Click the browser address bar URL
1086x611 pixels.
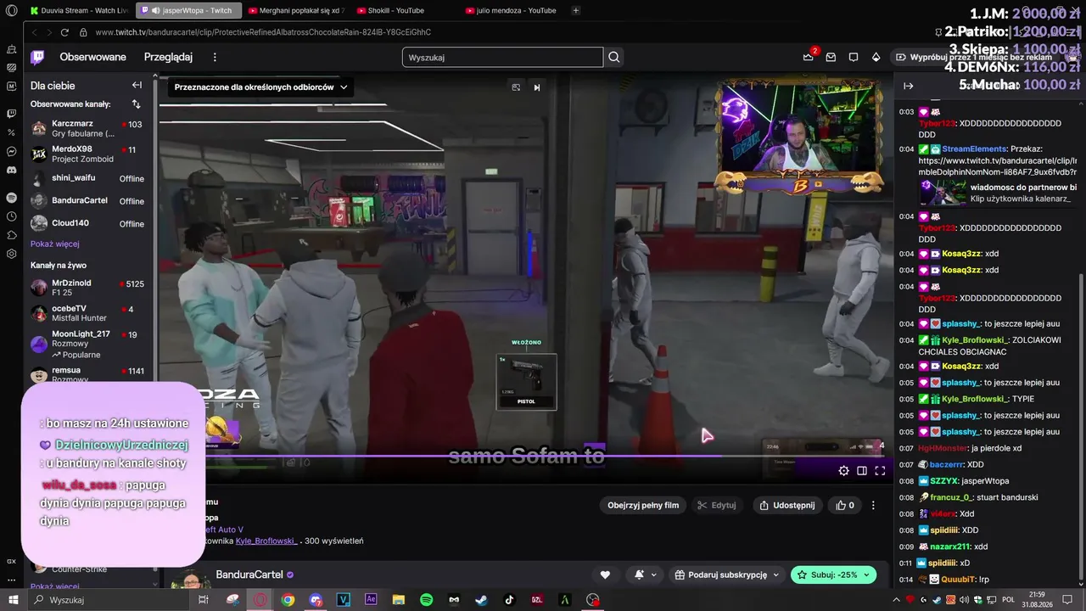click(263, 32)
